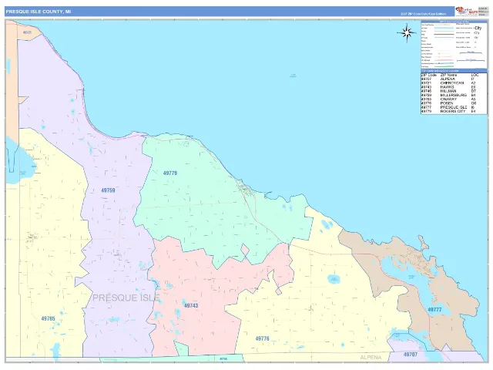Click the large 'PRESQUE ISLE' county name label

pos(126,298)
